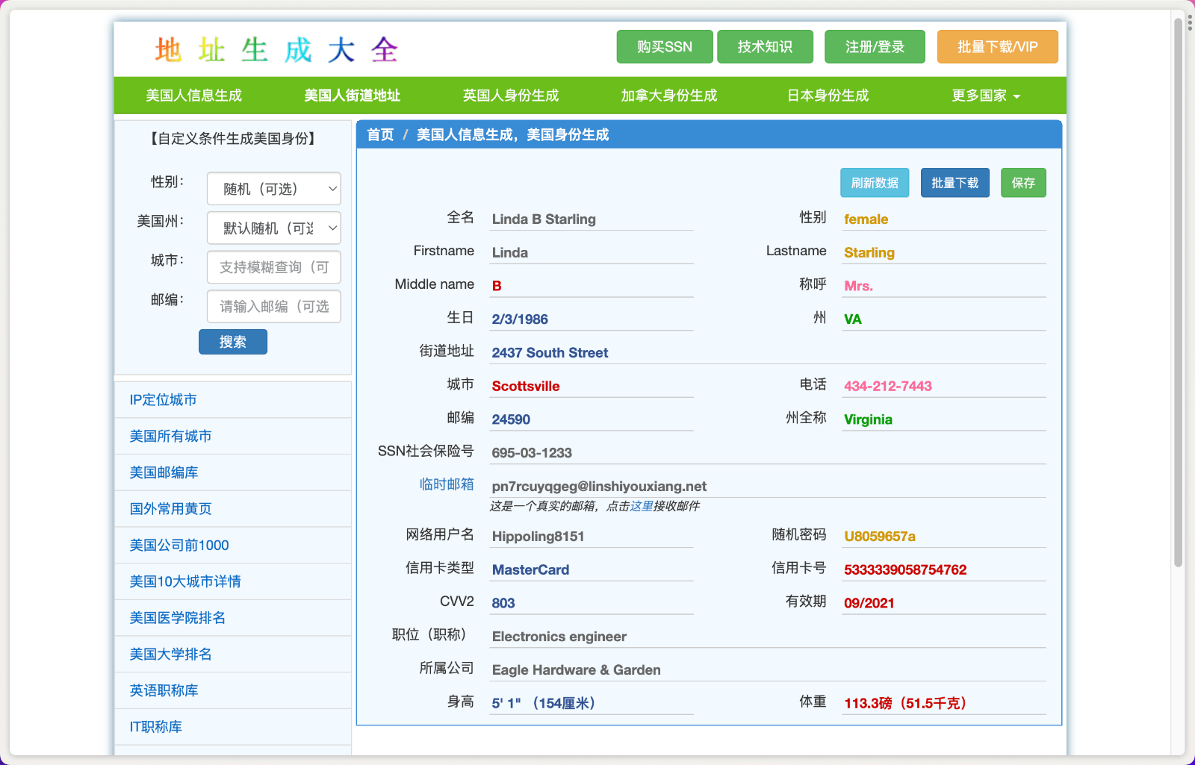Open the 更多国家 menu
The image size is (1195, 765).
pyautogui.click(x=985, y=96)
